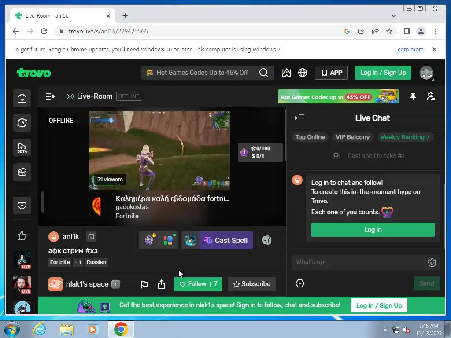Screen dimensions: 451x338
Task: Click the Subscribe button
Action: pyautogui.click(x=251, y=284)
